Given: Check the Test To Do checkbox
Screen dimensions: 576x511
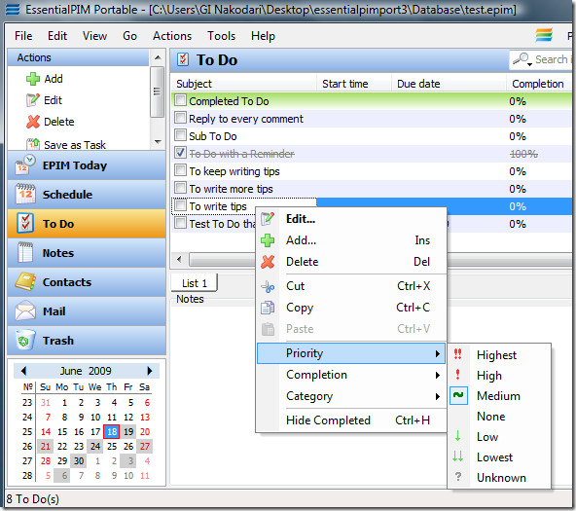Looking at the screenshot, I should (180, 223).
